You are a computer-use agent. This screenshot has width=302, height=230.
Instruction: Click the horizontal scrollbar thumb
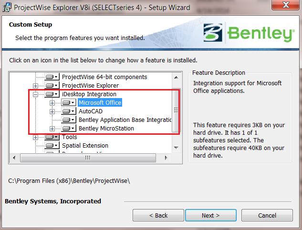[x=88, y=158]
